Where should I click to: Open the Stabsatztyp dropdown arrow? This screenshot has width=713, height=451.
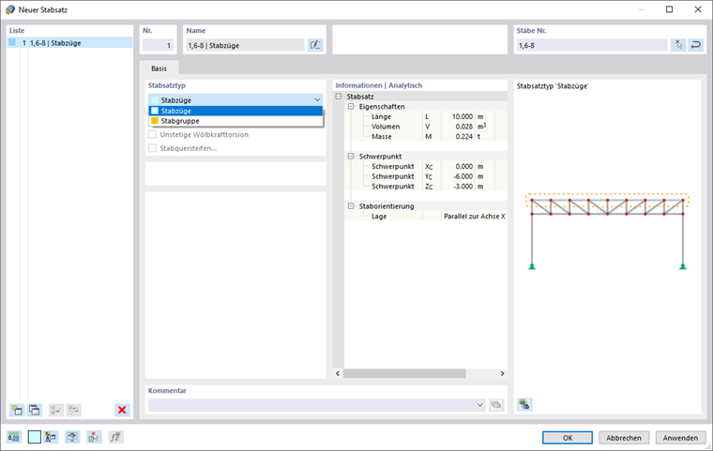click(x=317, y=100)
